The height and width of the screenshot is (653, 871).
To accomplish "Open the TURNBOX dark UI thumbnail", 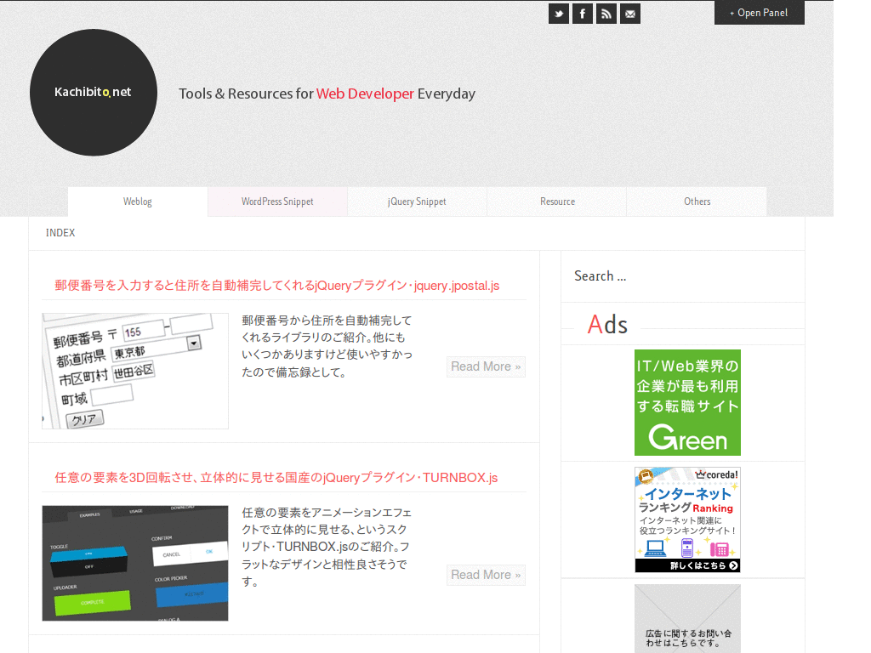I will click(x=135, y=563).
